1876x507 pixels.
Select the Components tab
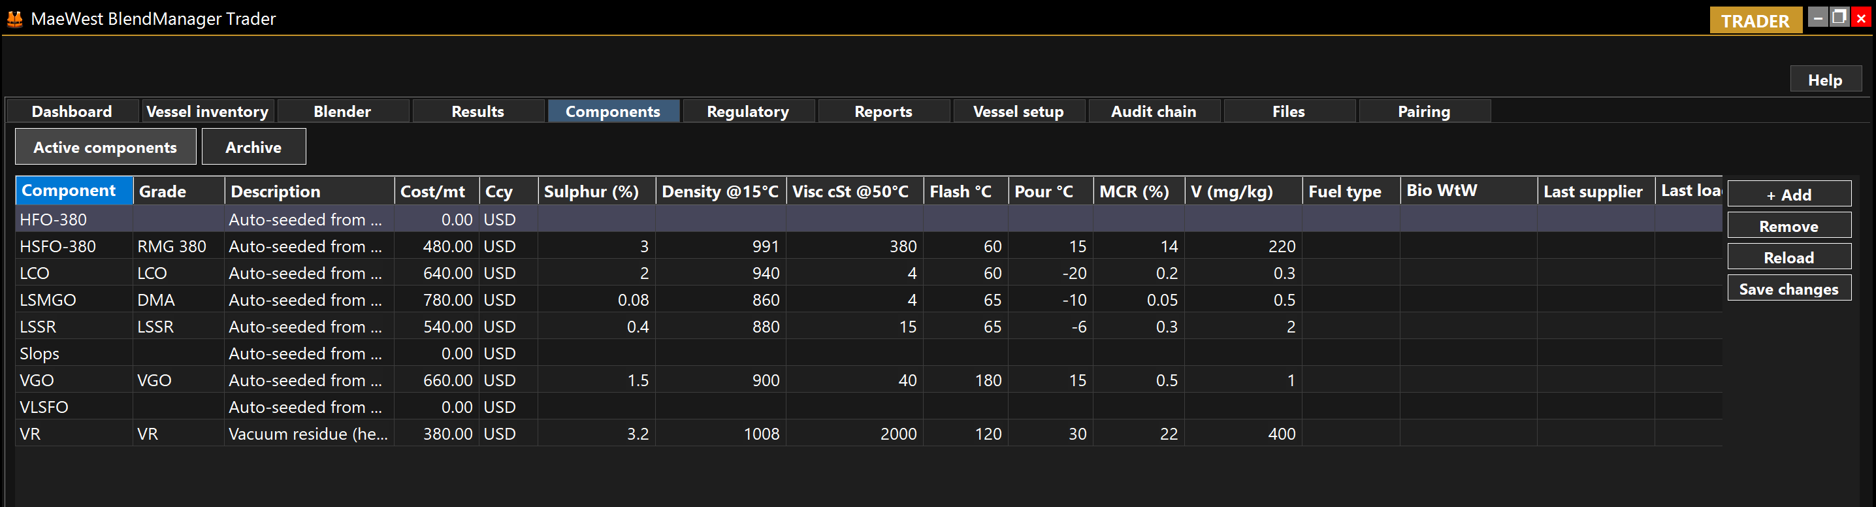pyautogui.click(x=613, y=112)
